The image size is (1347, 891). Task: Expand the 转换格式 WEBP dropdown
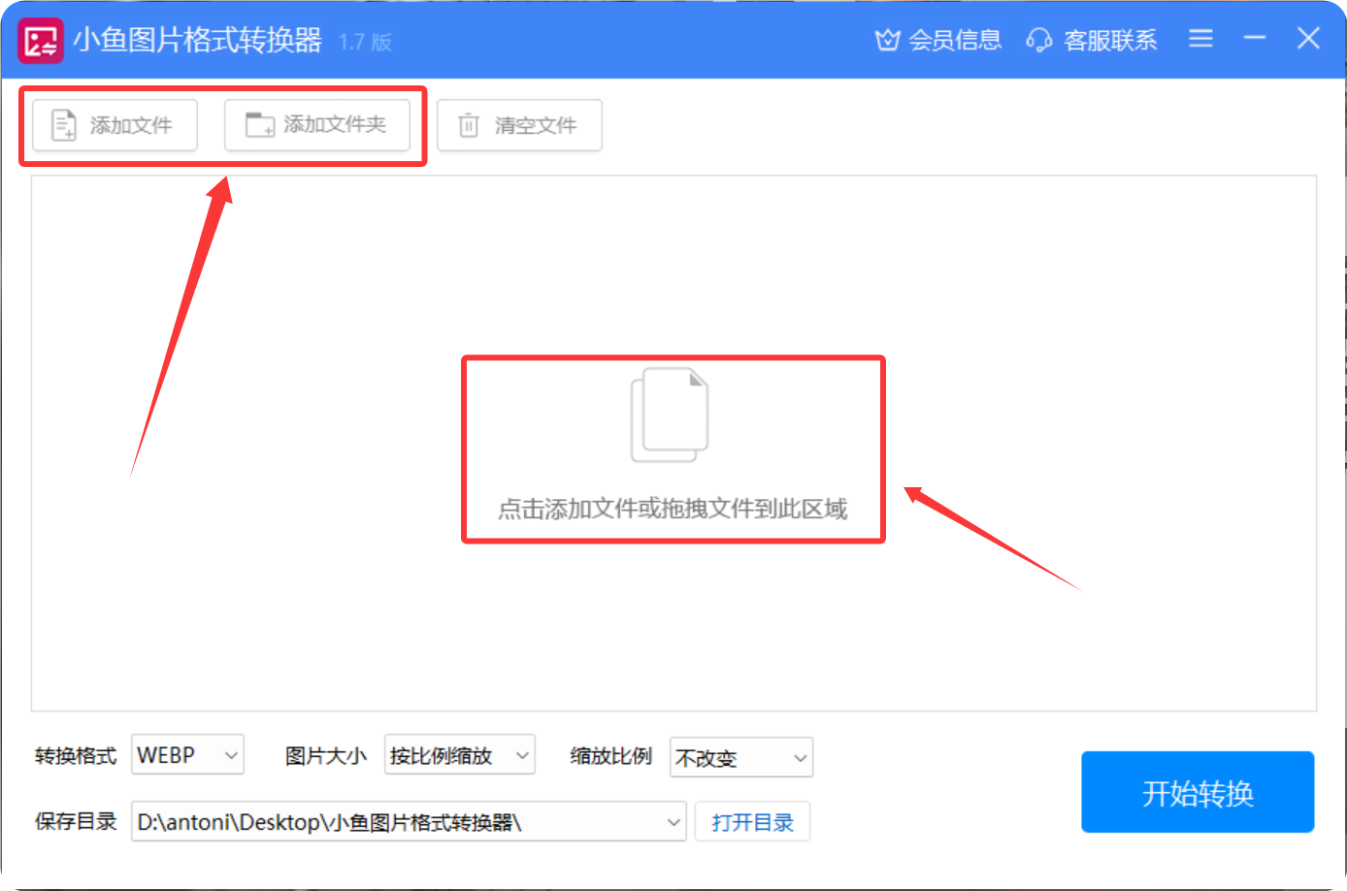click(231, 755)
